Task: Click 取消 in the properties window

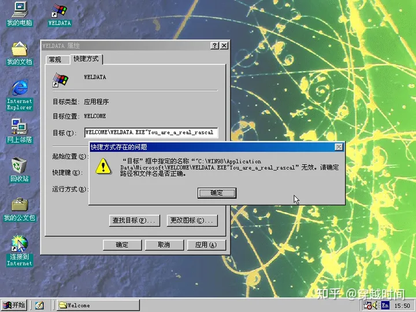Action: 164,245
